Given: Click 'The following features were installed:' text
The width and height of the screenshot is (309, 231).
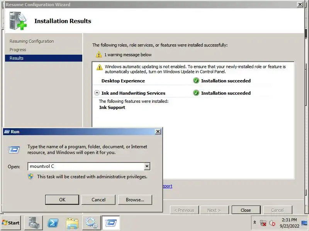Looking at the screenshot, I should click(x=134, y=101).
